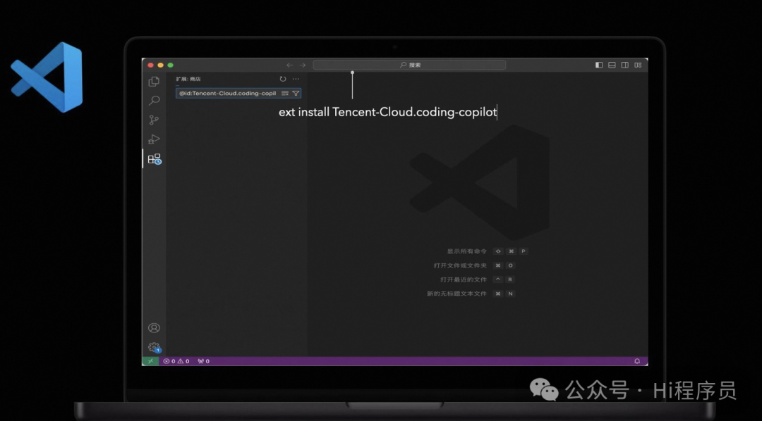This screenshot has width=762, height=421.
Task: Open the Manage gear settings menu
Action: click(x=154, y=347)
